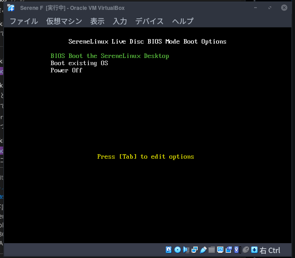
Task: Click the network adapters status icon
Action: (x=194, y=250)
